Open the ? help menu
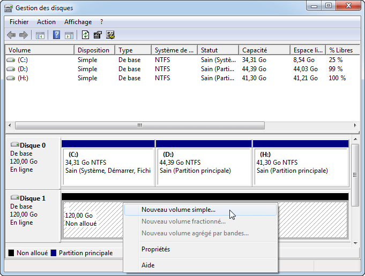Screen dimensions: 365x276 [x=101, y=22]
